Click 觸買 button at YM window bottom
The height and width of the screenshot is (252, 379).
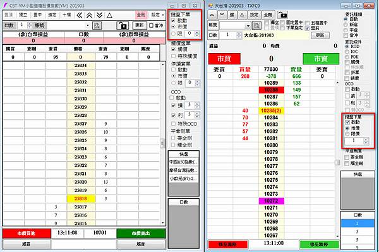coord(27,244)
